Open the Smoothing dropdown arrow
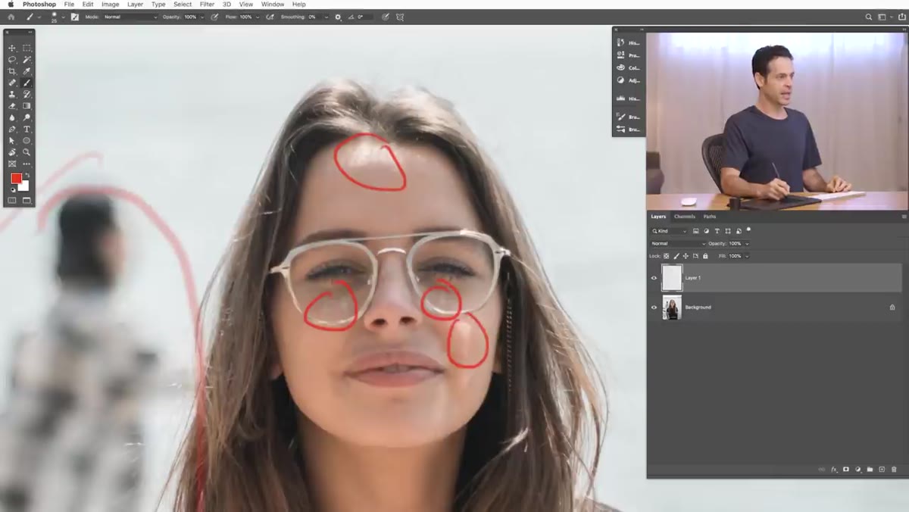909x512 pixels. (x=326, y=17)
